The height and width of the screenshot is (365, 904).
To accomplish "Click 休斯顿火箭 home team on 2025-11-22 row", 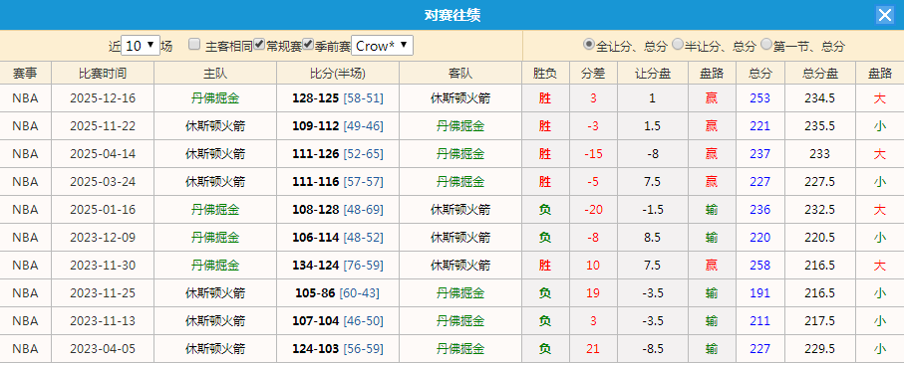I will click(x=215, y=126).
